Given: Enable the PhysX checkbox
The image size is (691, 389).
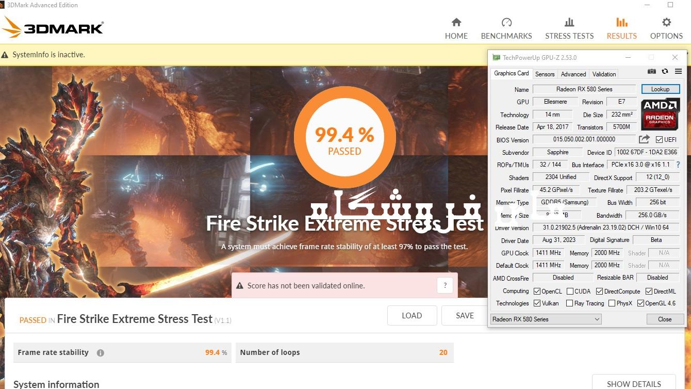Looking at the screenshot, I should 612,303.
